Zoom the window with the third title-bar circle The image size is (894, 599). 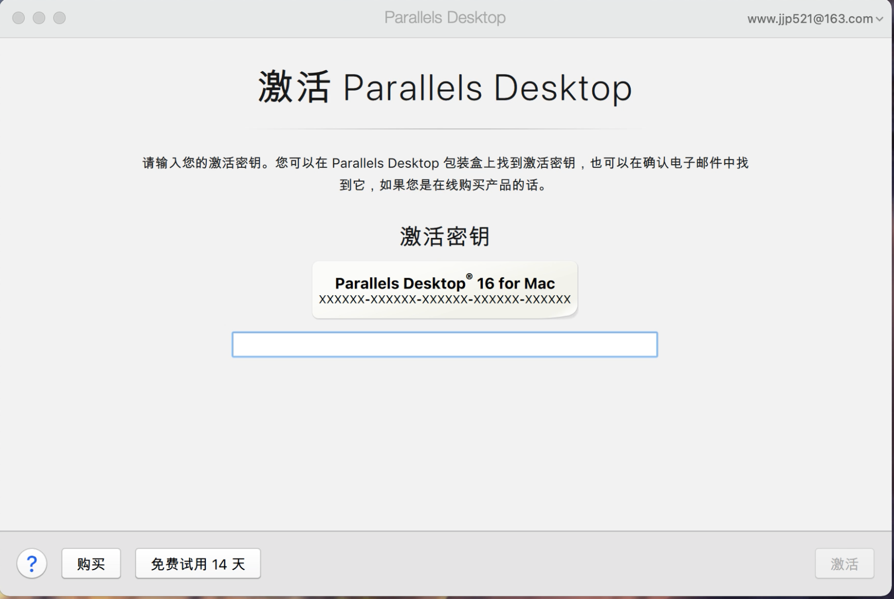[59, 18]
